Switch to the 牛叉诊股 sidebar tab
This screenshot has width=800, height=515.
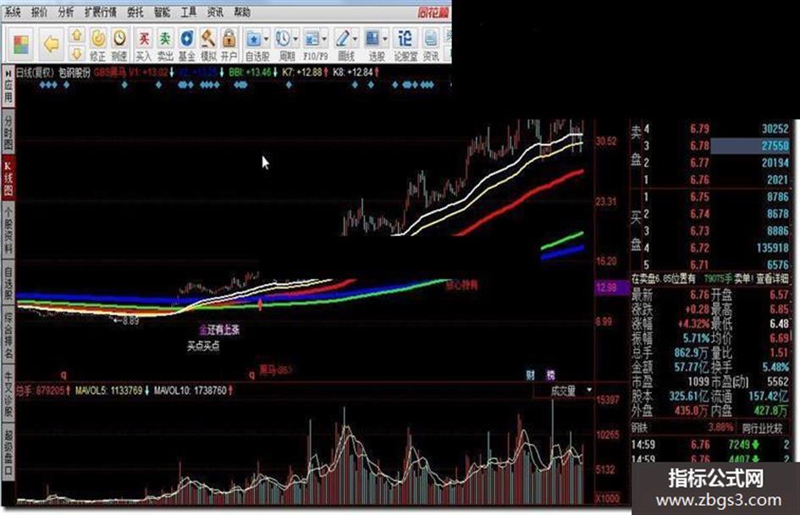[8, 395]
